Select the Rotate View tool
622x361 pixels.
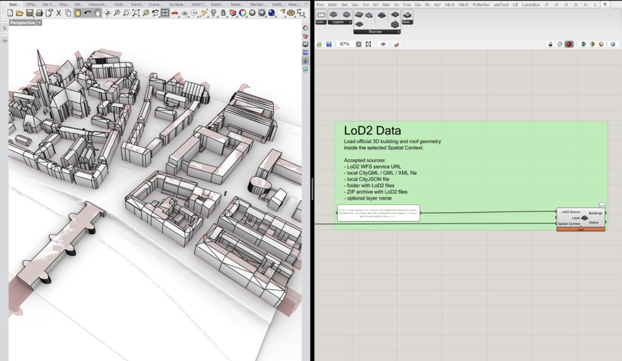107,13
